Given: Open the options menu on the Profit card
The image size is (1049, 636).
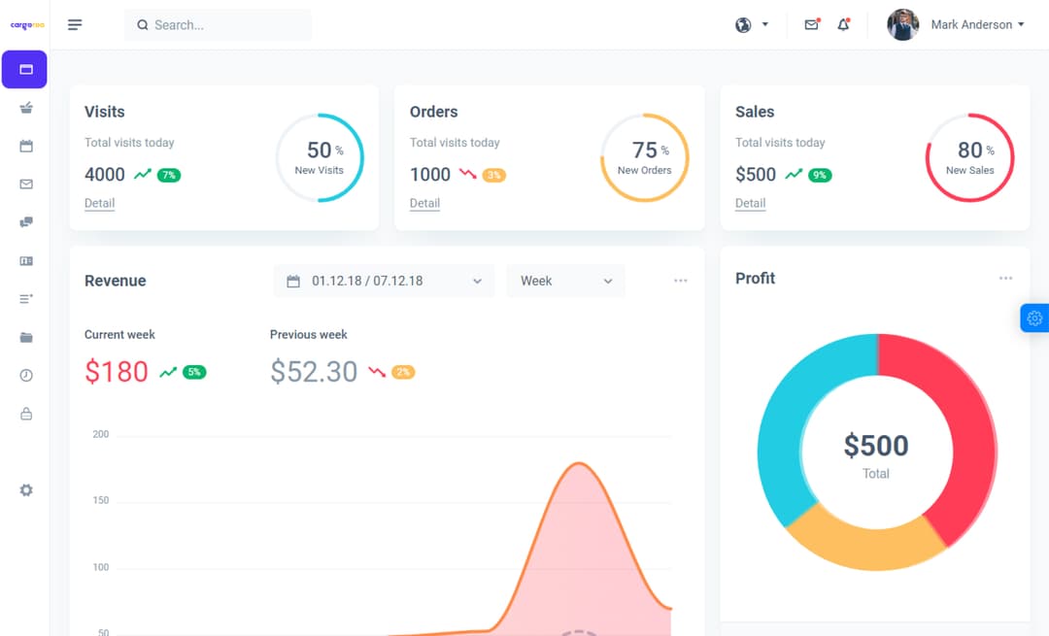Looking at the screenshot, I should click(1006, 278).
